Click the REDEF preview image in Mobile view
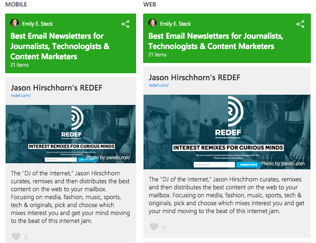316x243 pixels. 70,134
